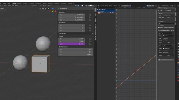Click the Z scale purple driven field
The height and width of the screenshot is (100, 179).
[x=72, y=44]
